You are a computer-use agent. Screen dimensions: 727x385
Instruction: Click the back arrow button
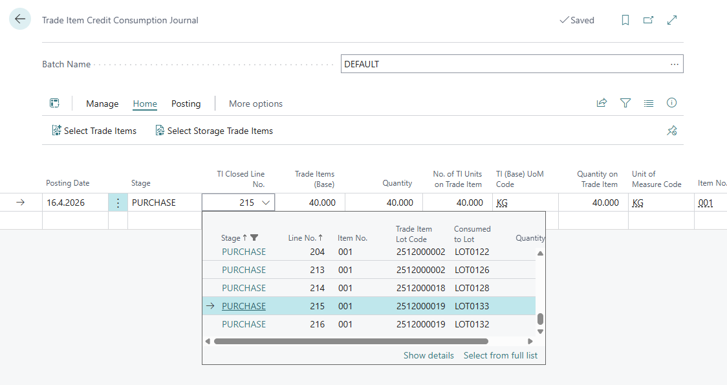coord(20,19)
